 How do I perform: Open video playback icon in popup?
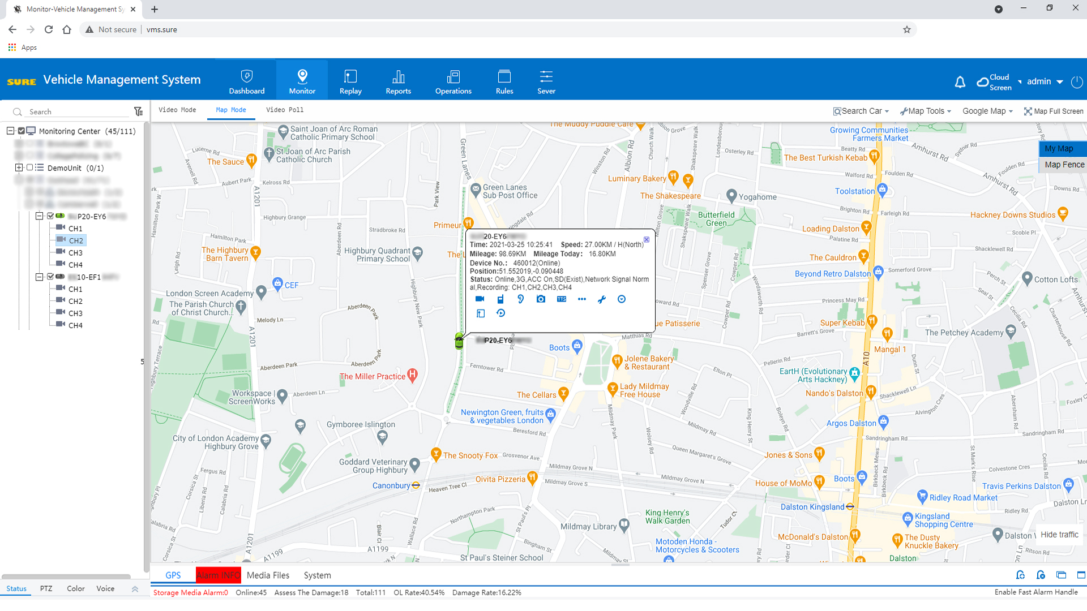pos(501,313)
